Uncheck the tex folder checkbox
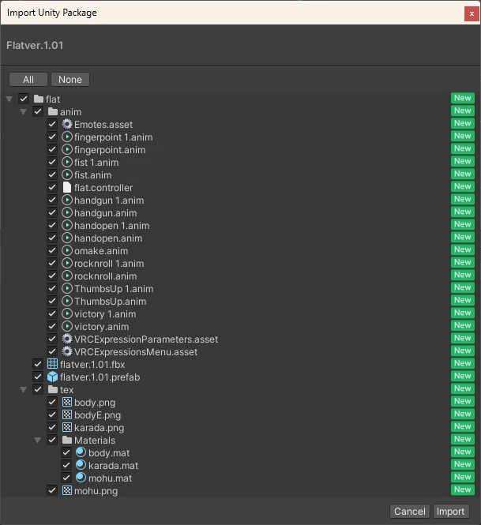Viewport: 481px width, 525px height. point(38,389)
